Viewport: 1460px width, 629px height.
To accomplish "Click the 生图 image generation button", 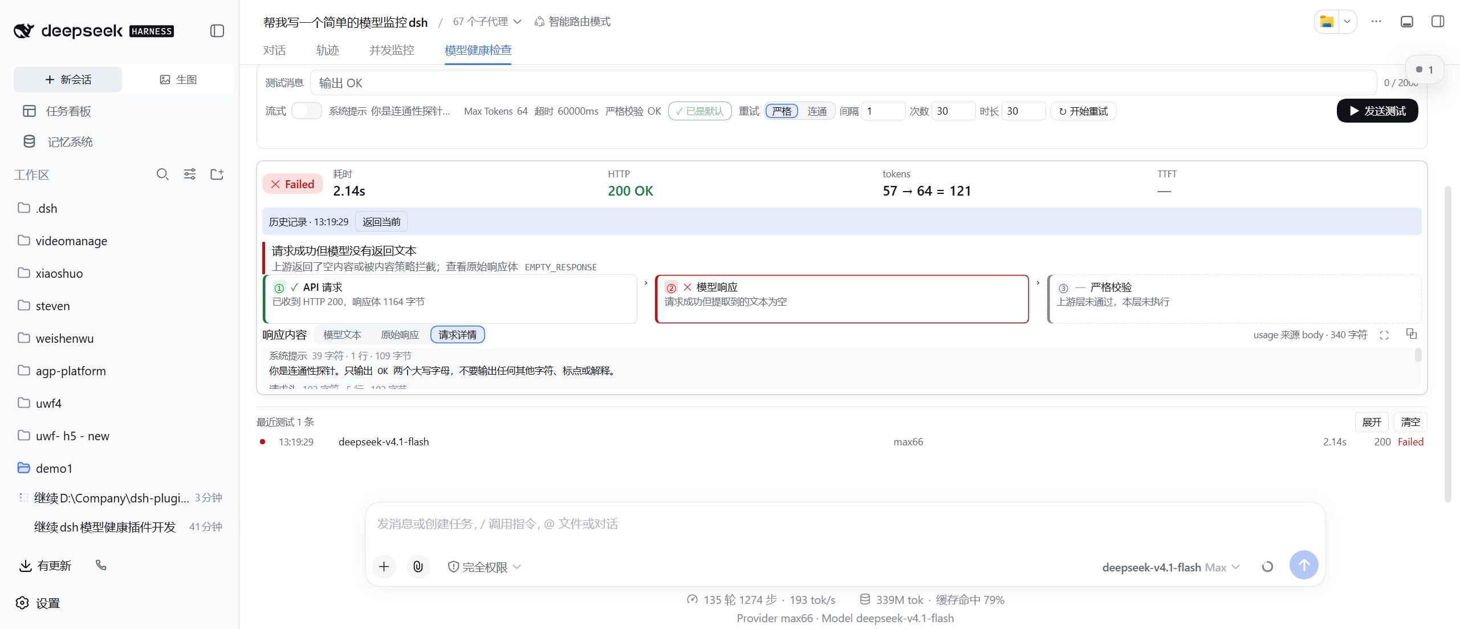I will (x=178, y=79).
